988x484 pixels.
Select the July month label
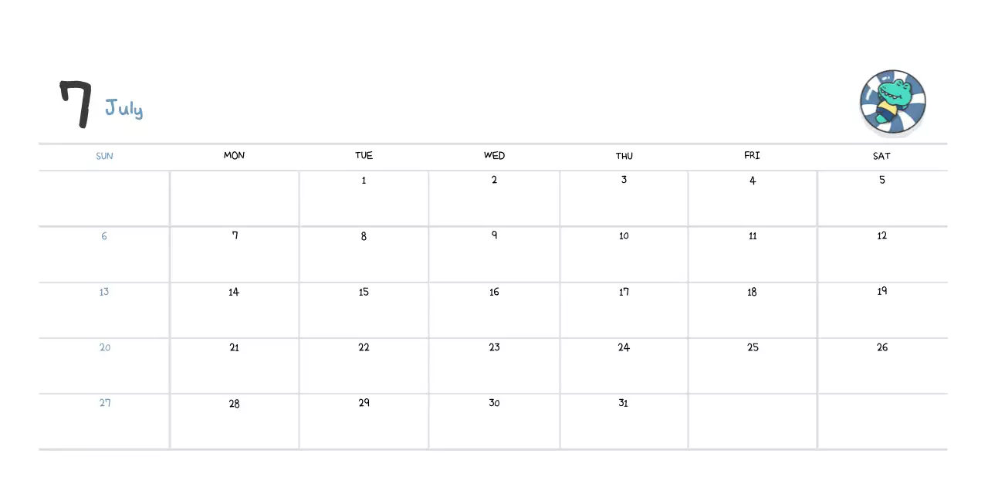123,109
